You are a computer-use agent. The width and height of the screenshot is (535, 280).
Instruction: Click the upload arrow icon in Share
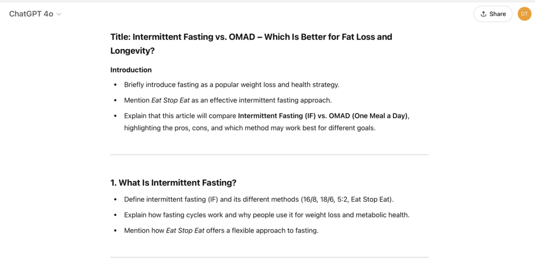coord(483,14)
